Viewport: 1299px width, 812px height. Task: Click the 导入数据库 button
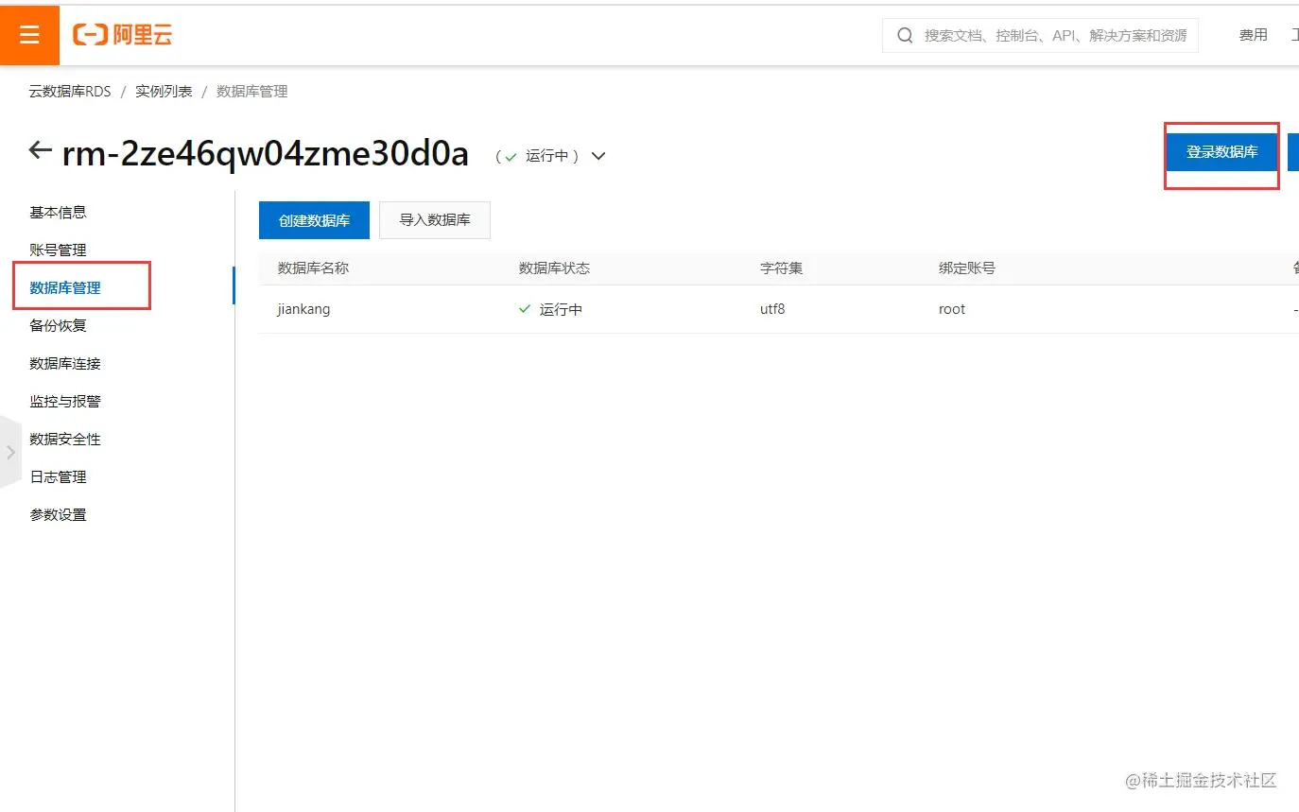point(435,220)
